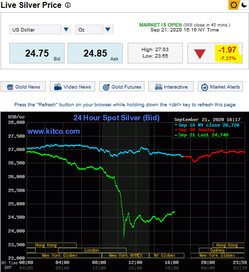Switch to dark mode moon icon
Image resolution: width=249 pixels, height=272 pixels.
(x=244, y=5)
